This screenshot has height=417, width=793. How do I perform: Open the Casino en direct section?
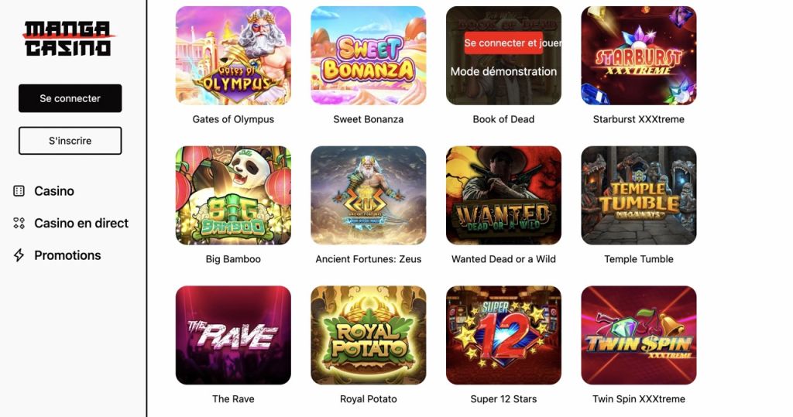70,223
